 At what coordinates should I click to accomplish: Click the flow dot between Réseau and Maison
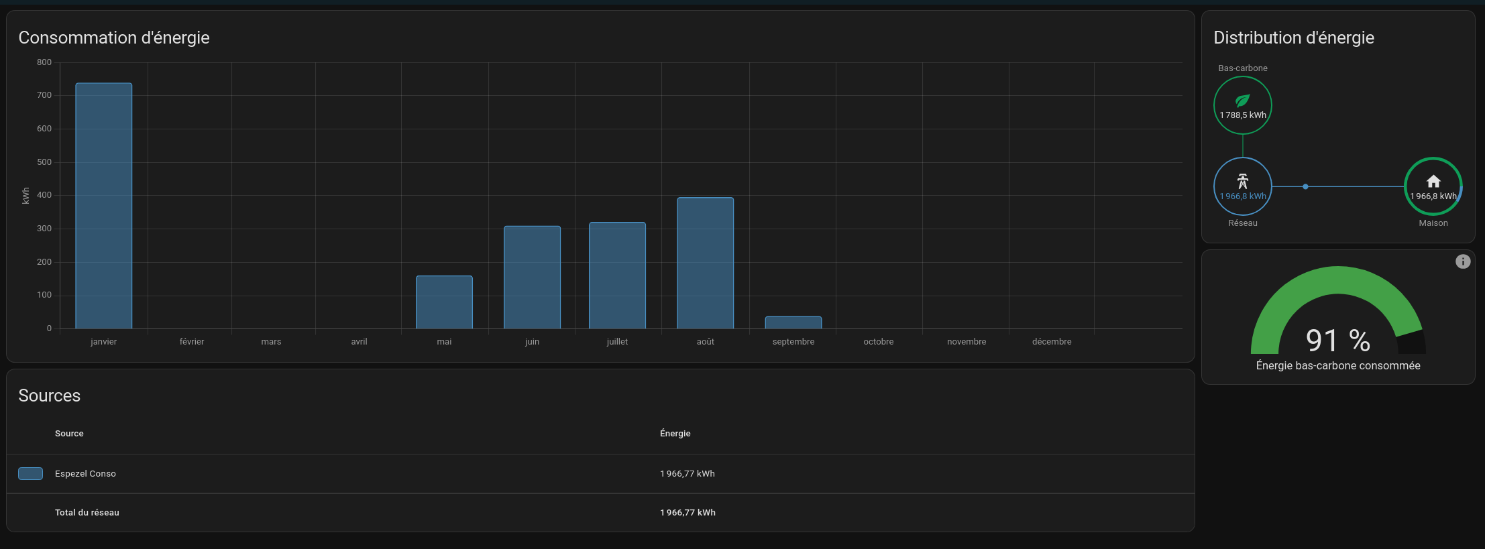[x=1305, y=186]
